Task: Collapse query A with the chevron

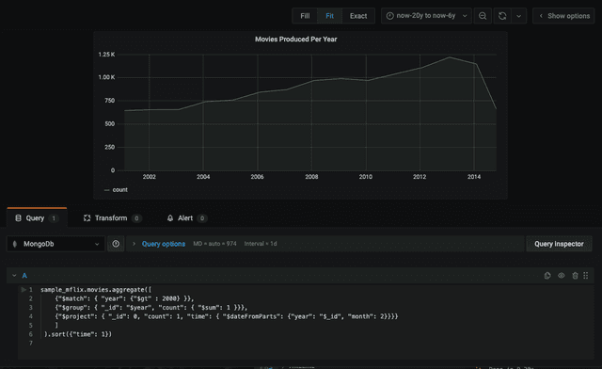Action: [x=14, y=275]
